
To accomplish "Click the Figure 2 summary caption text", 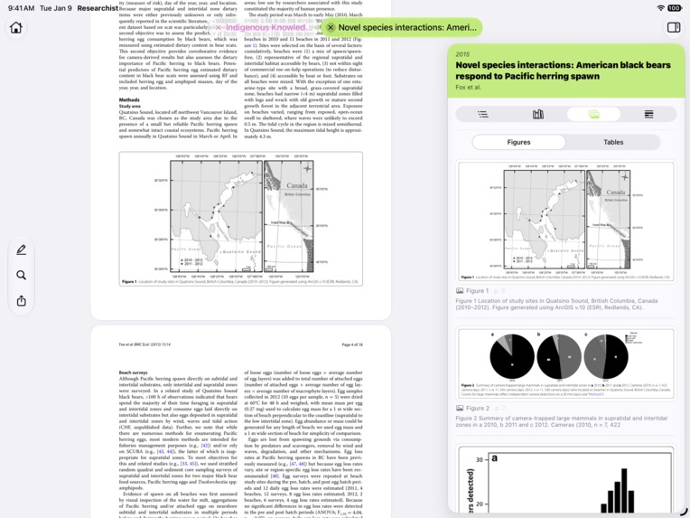I will point(562,421).
